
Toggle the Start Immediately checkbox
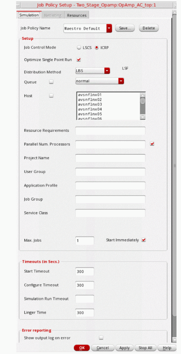click(144, 240)
